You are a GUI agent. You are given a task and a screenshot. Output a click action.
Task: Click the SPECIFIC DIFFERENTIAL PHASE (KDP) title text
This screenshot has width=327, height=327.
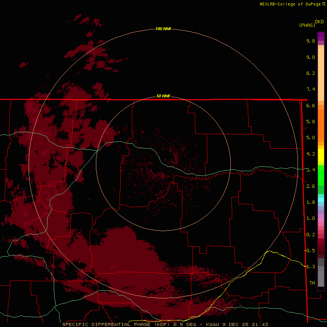116,324
